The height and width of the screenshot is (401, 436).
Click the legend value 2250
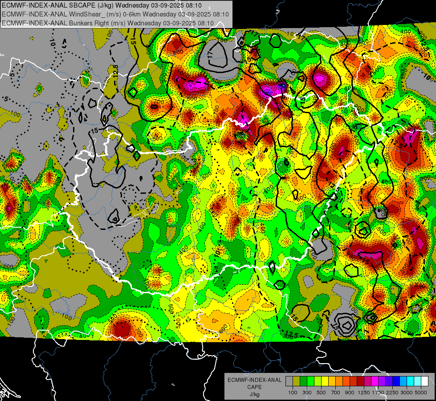pos(392,393)
